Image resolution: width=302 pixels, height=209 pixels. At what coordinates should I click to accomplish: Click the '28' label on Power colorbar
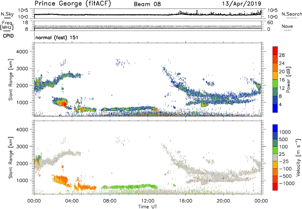[x=282, y=55]
